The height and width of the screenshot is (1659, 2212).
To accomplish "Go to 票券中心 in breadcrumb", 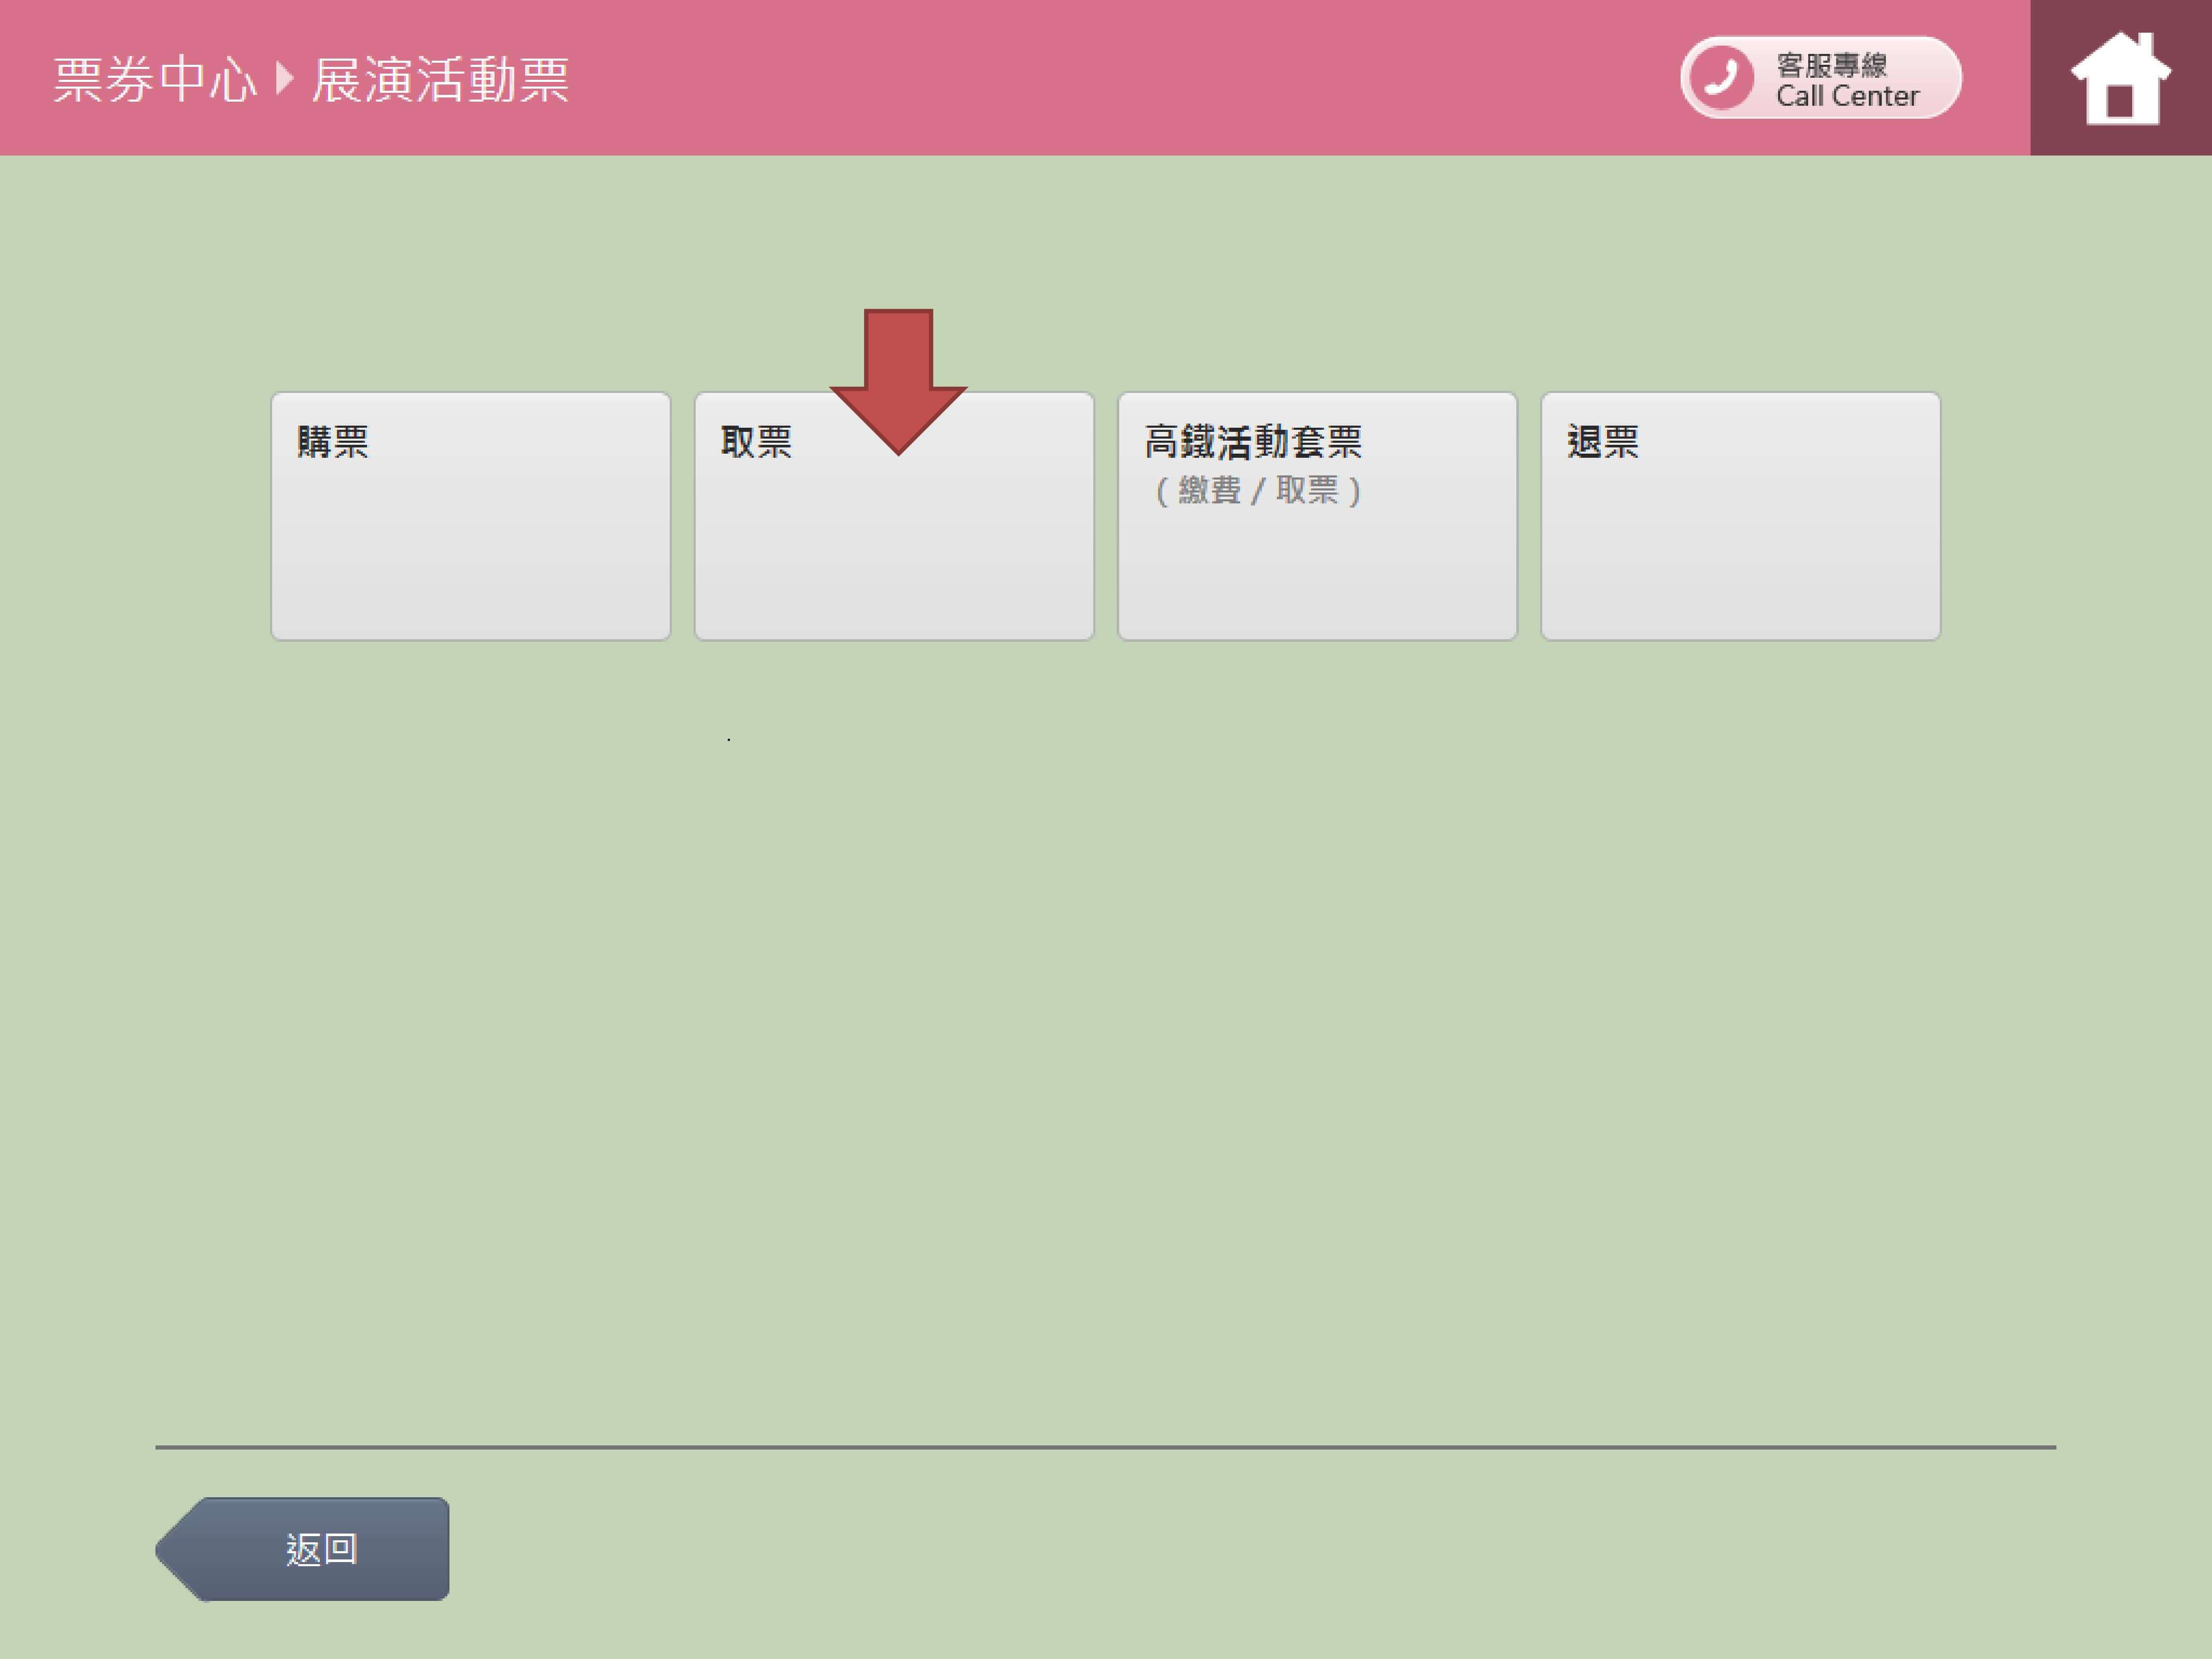I will pos(155,80).
